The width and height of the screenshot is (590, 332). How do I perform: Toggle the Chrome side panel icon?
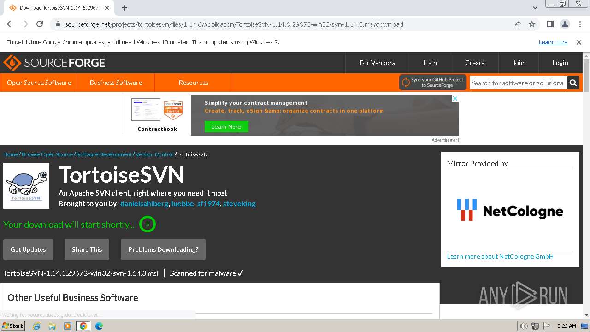coord(550,24)
